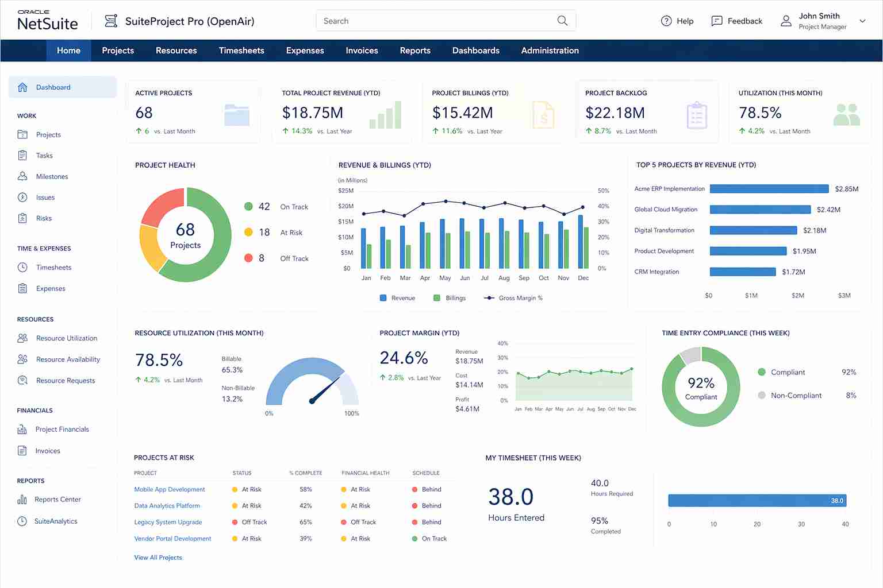Toggle the Gross Margin % legend marker
883x588 pixels.
(489, 298)
